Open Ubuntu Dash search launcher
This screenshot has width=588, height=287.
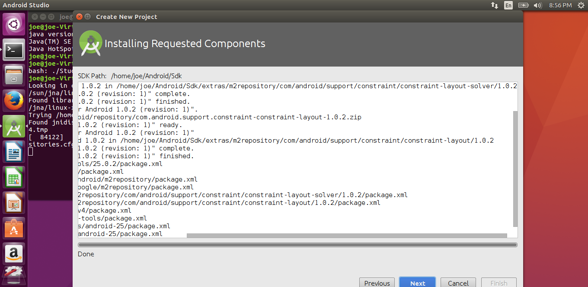click(14, 24)
